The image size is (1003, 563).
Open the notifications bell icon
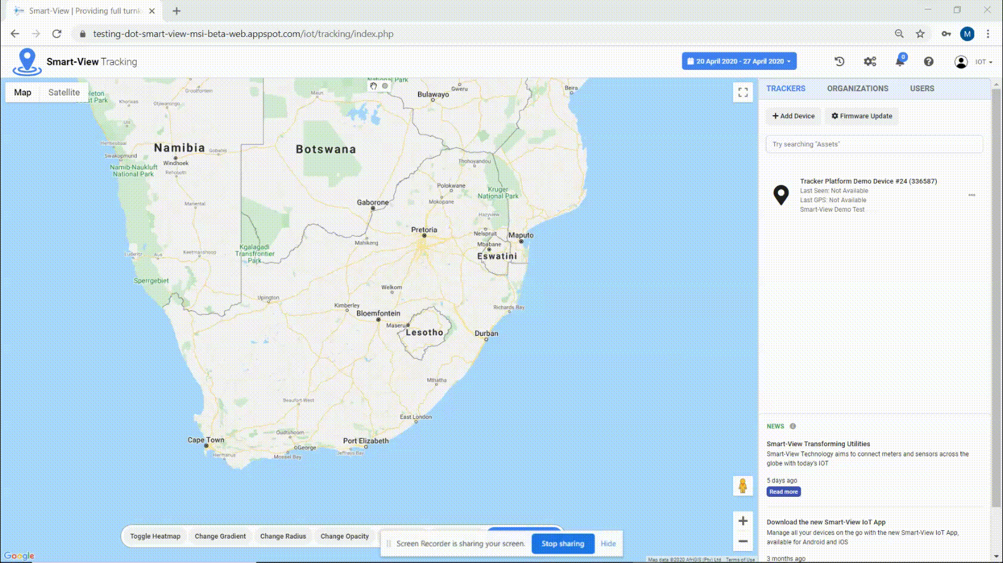point(900,61)
